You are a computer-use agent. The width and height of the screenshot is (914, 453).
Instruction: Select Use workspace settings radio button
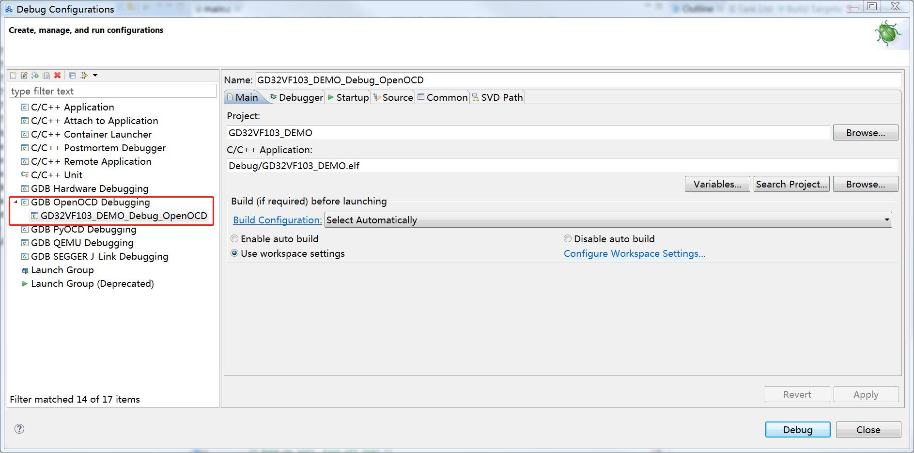tap(234, 253)
